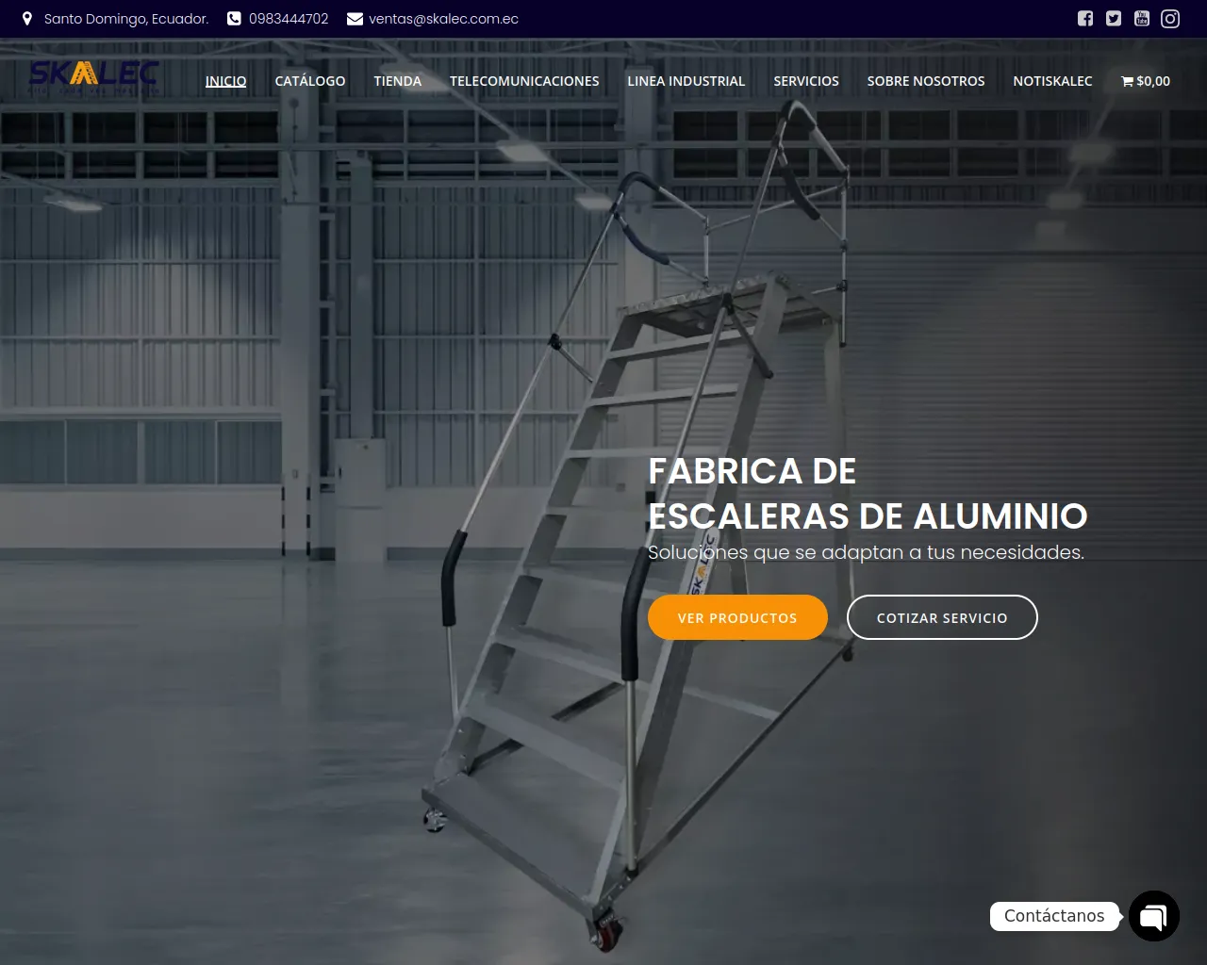Image resolution: width=1207 pixels, height=965 pixels.
Task: Open SOBRE NOSOTROS page
Action: (926, 81)
